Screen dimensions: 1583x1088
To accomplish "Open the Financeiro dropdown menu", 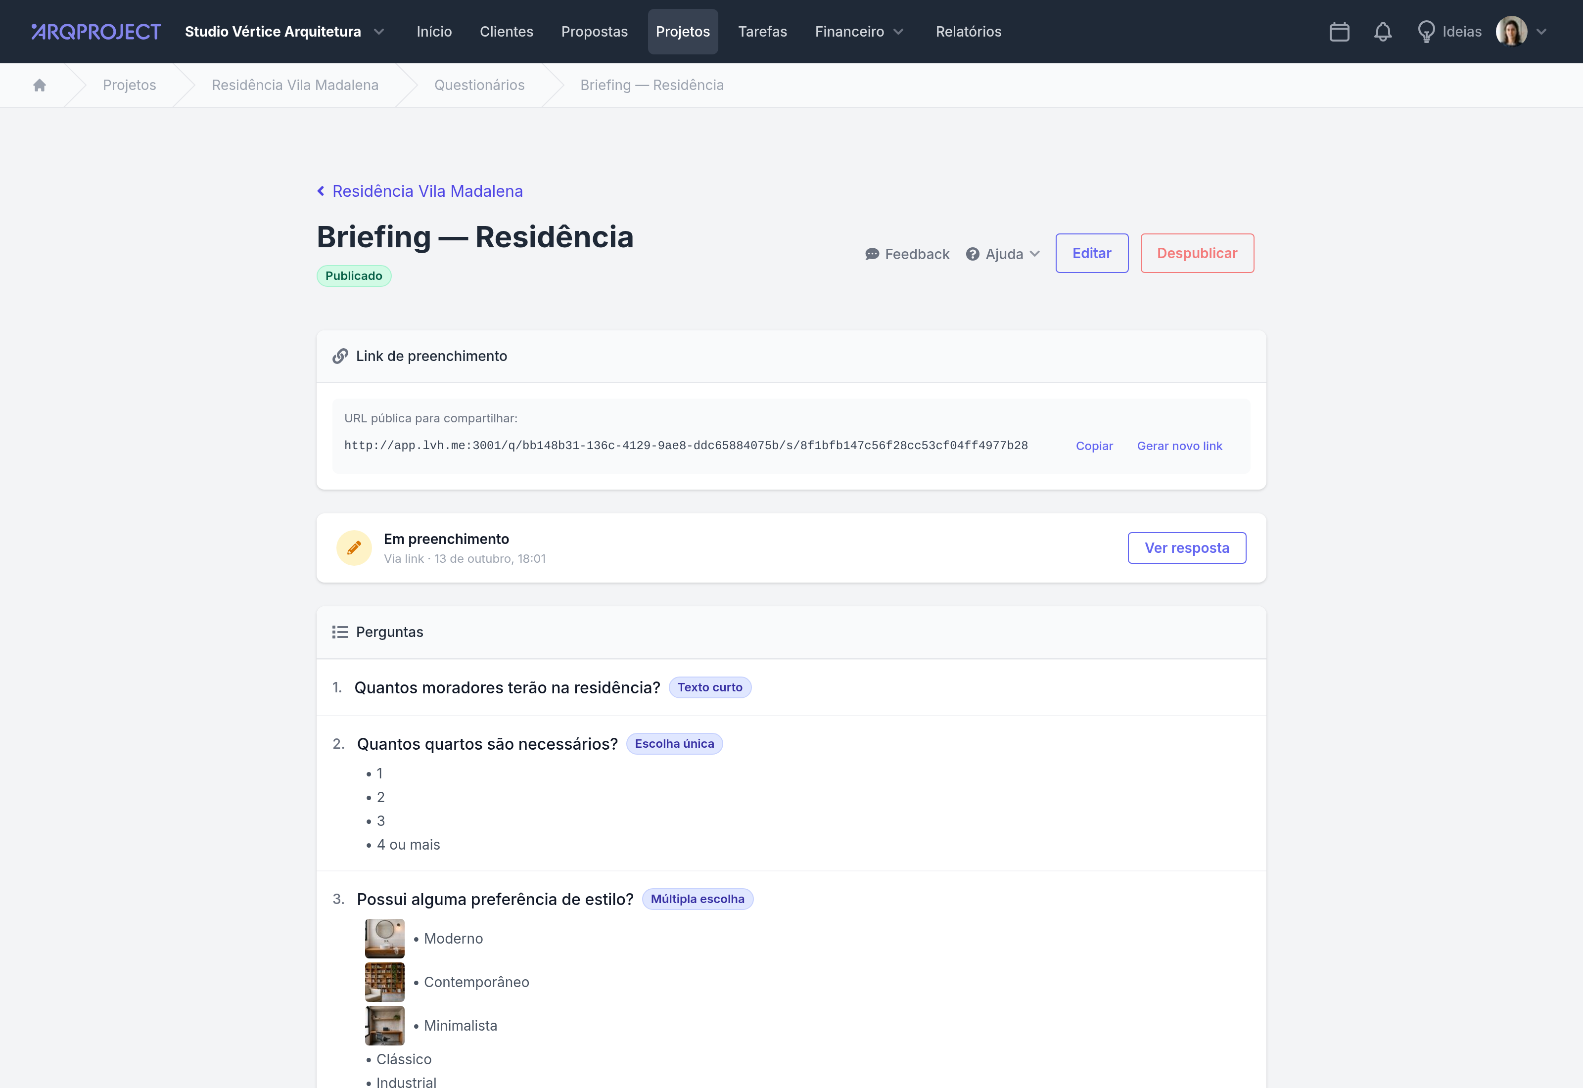I will (x=859, y=31).
